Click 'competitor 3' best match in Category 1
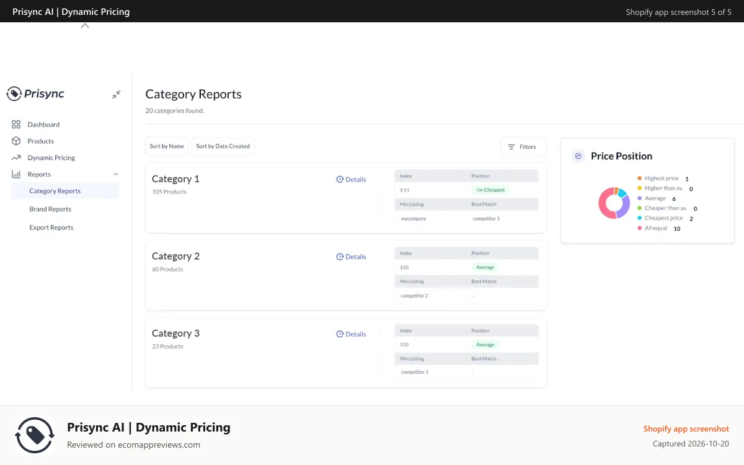 (x=486, y=219)
